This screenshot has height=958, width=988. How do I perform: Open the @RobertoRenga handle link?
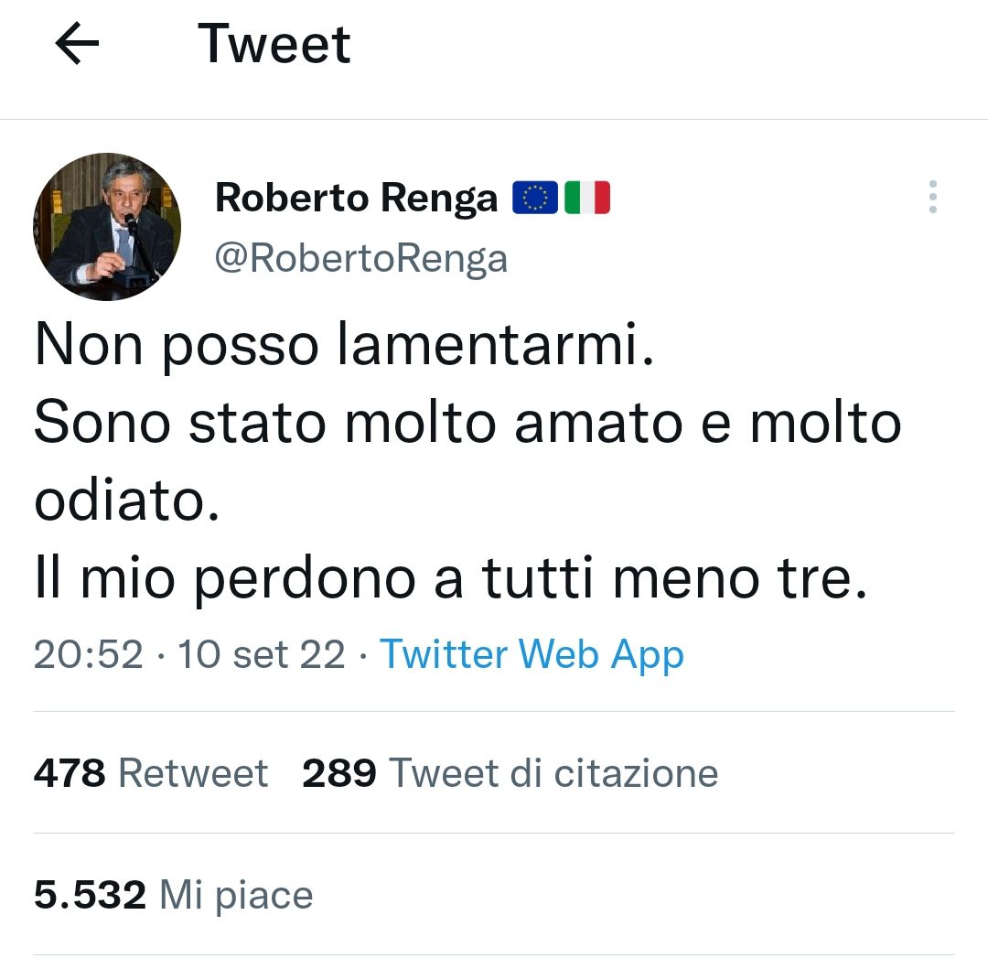(x=361, y=258)
